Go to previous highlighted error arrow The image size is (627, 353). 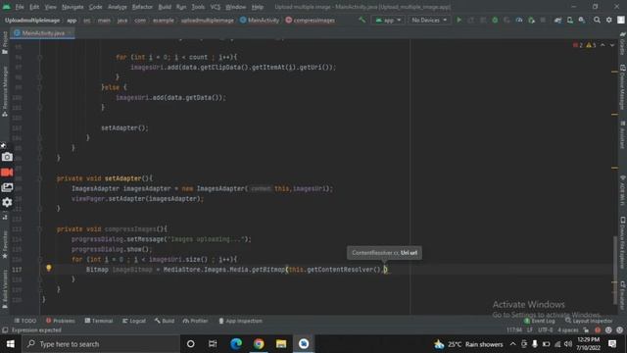(x=603, y=45)
